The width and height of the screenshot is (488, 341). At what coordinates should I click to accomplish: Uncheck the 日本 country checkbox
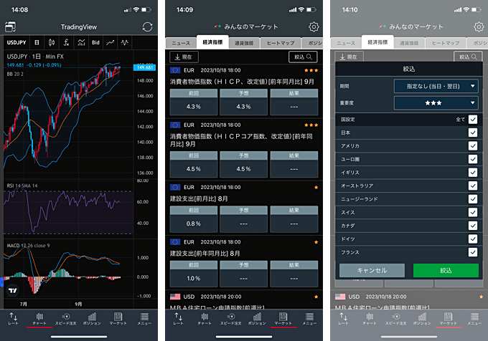[x=472, y=133]
